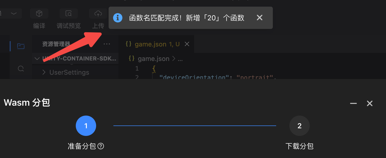
Task: Expand the UserSettings folder
Action: click(44, 72)
